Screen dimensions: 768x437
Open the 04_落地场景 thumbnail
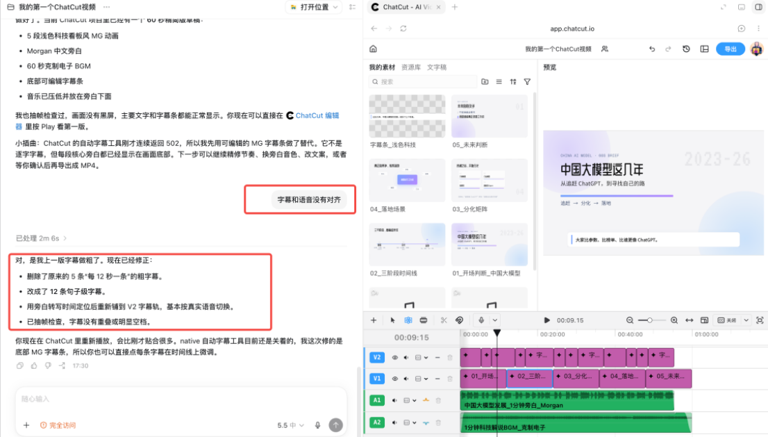(407, 180)
